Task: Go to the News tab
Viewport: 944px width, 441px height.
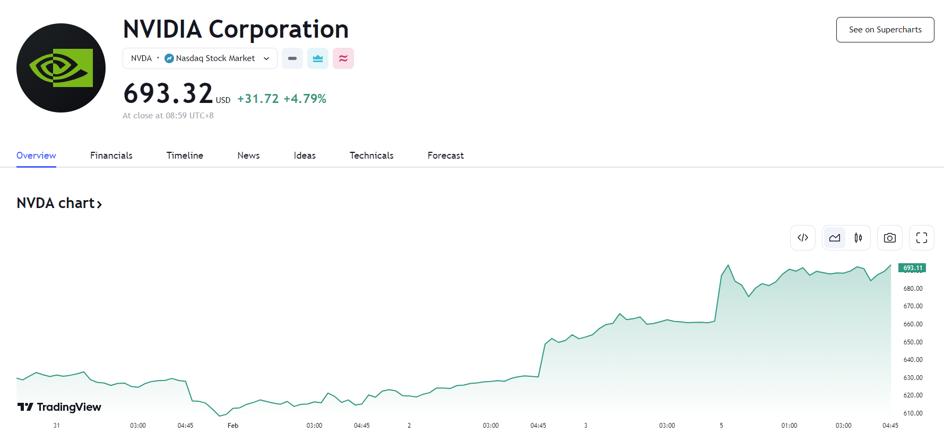Action: click(x=248, y=155)
